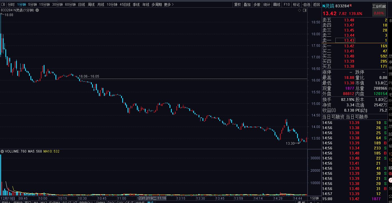The image size is (392, 203).
Task: Toggle the left sidebar panel icon
Action: click(3, 5)
